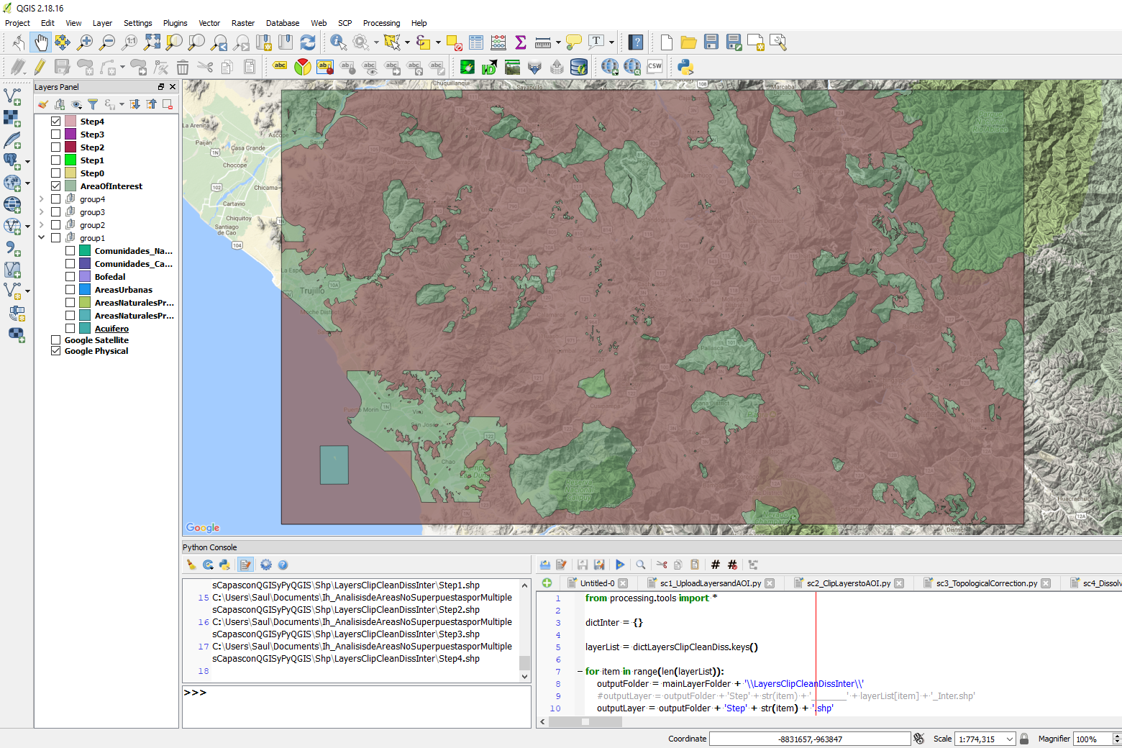Click the Coordinate input field
Image resolution: width=1122 pixels, height=748 pixels.
pyautogui.click(x=810, y=739)
